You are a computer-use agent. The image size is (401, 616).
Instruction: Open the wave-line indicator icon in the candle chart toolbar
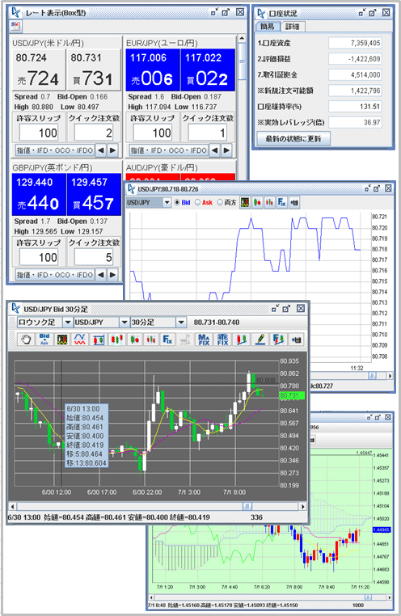(x=80, y=339)
